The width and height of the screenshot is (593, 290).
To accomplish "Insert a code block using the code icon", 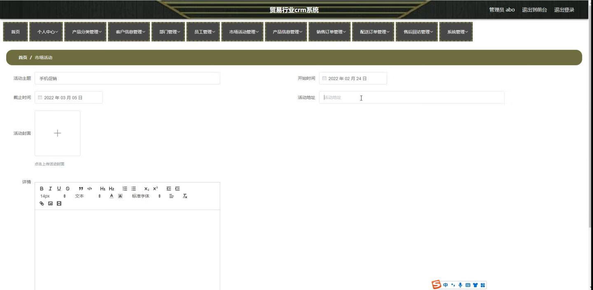I will [x=90, y=189].
